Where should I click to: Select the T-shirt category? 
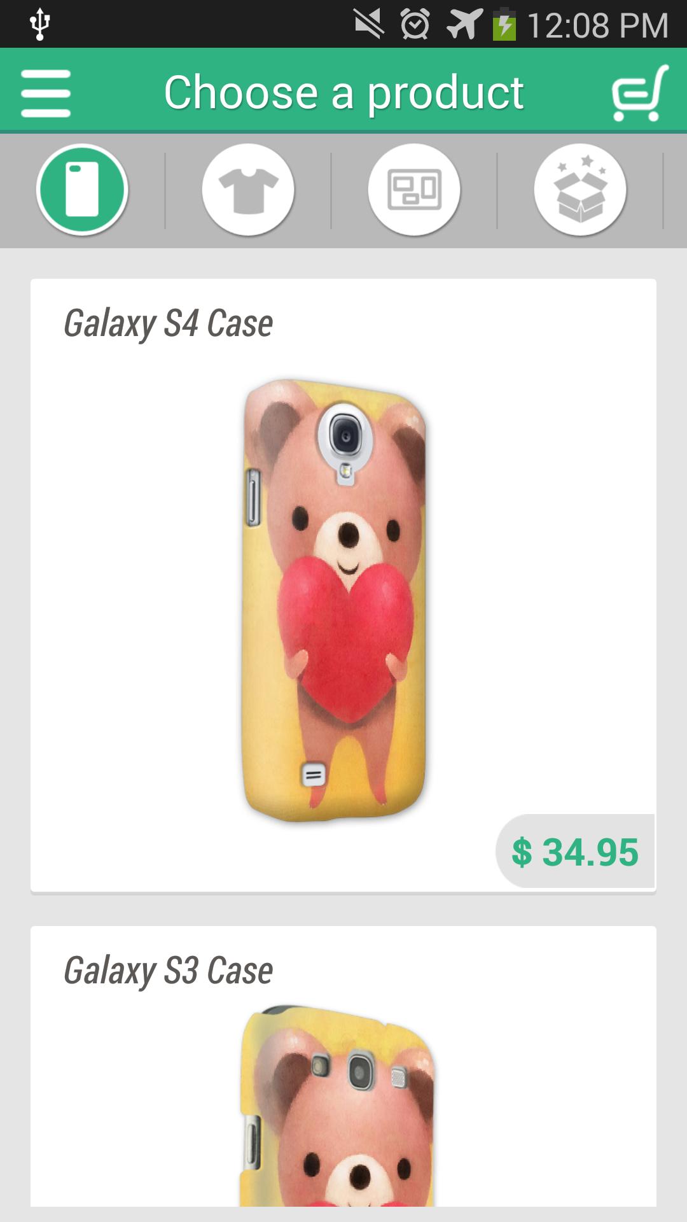[248, 190]
